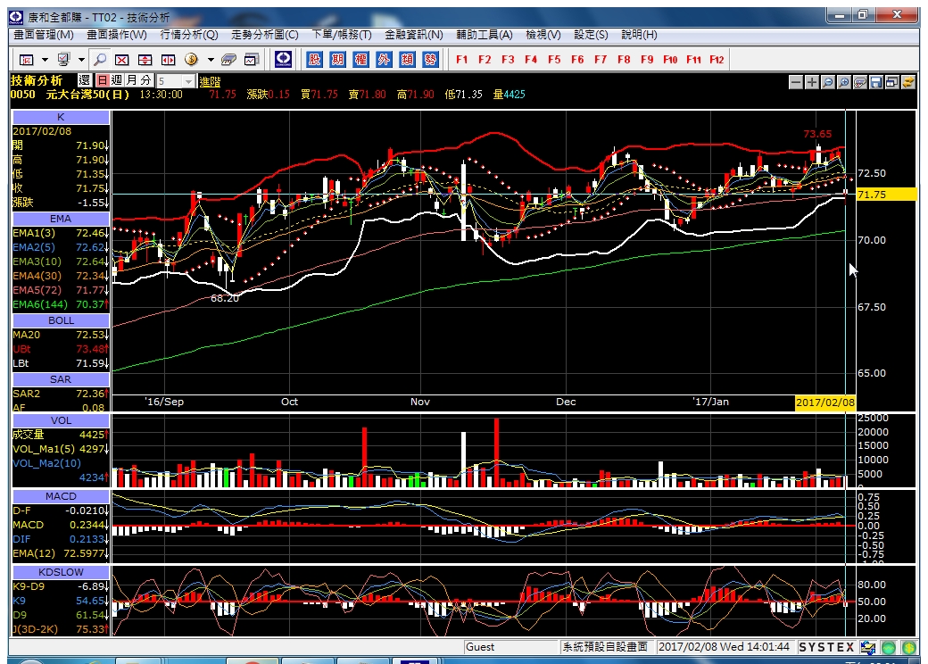Viewport: 928px width, 664px height.
Task: Expand the dropdown arrow beside dollar coin
Action: [210, 60]
